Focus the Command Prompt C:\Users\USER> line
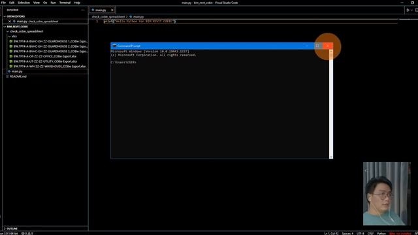418x235 pixels. (x=123, y=63)
